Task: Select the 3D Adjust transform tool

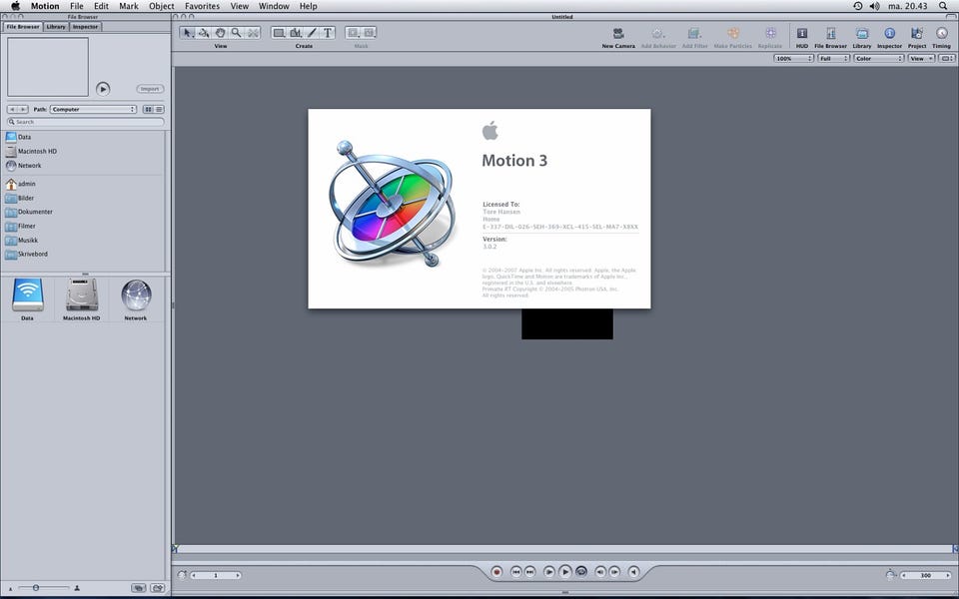Action: tap(204, 33)
